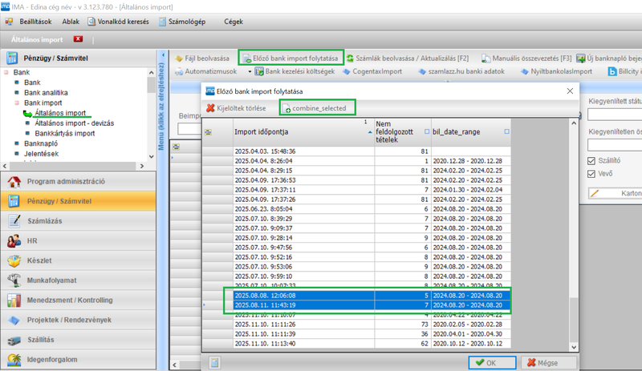Viewport: 642px width, 371px height.
Task: Collapse the Bank import tree node
Action: [16, 103]
